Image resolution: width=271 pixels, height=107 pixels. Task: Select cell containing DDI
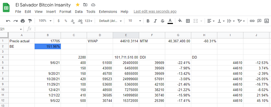pos(152,57)
